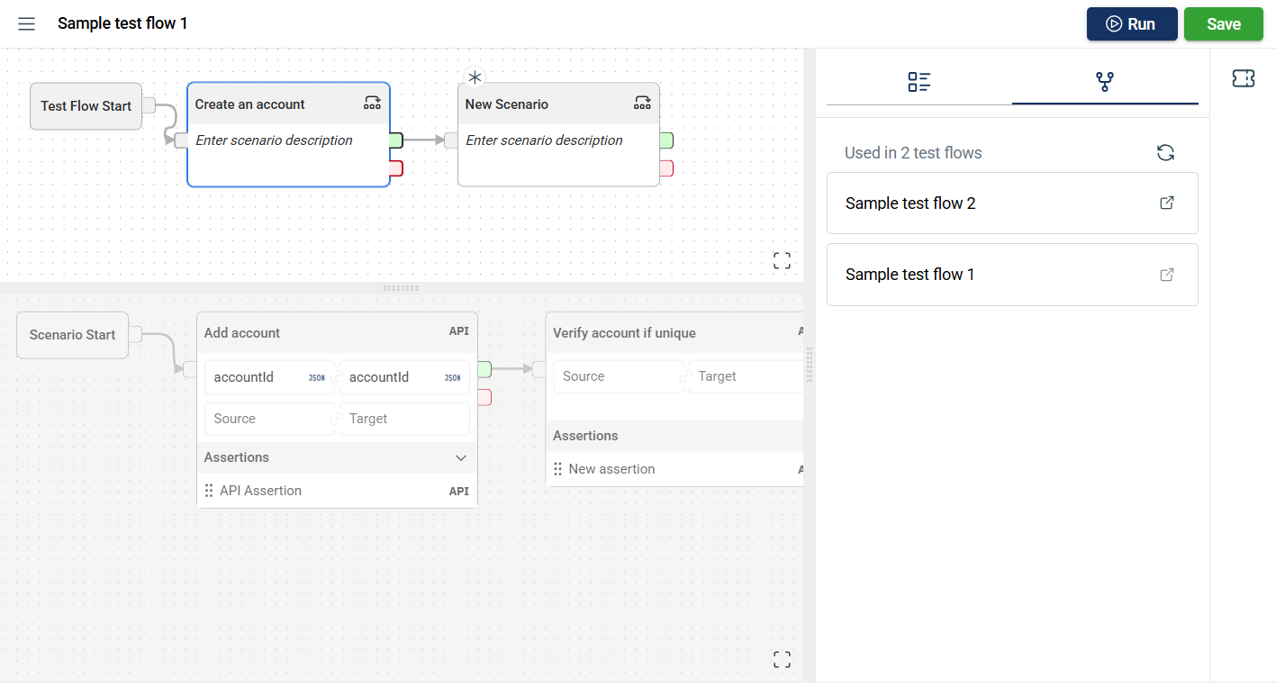Image resolution: width=1276 pixels, height=687 pixels.
Task: Open the hamburger navigation menu
Action: point(27,23)
